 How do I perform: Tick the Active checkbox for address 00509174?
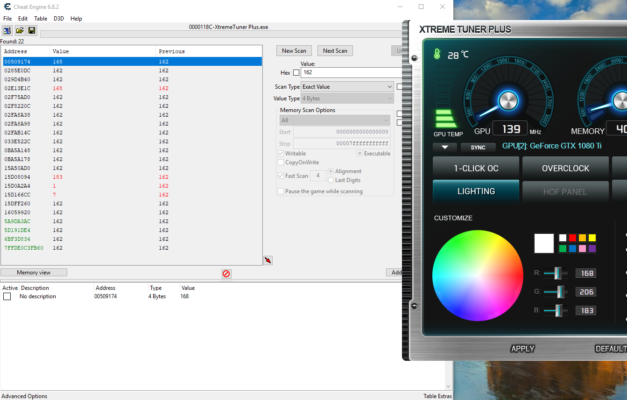[x=7, y=296]
